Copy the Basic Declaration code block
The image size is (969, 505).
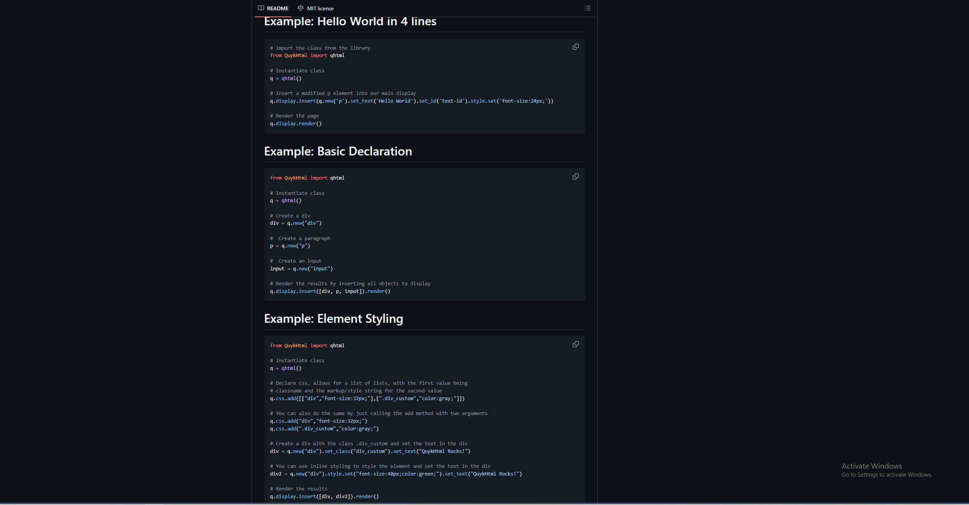[575, 177]
